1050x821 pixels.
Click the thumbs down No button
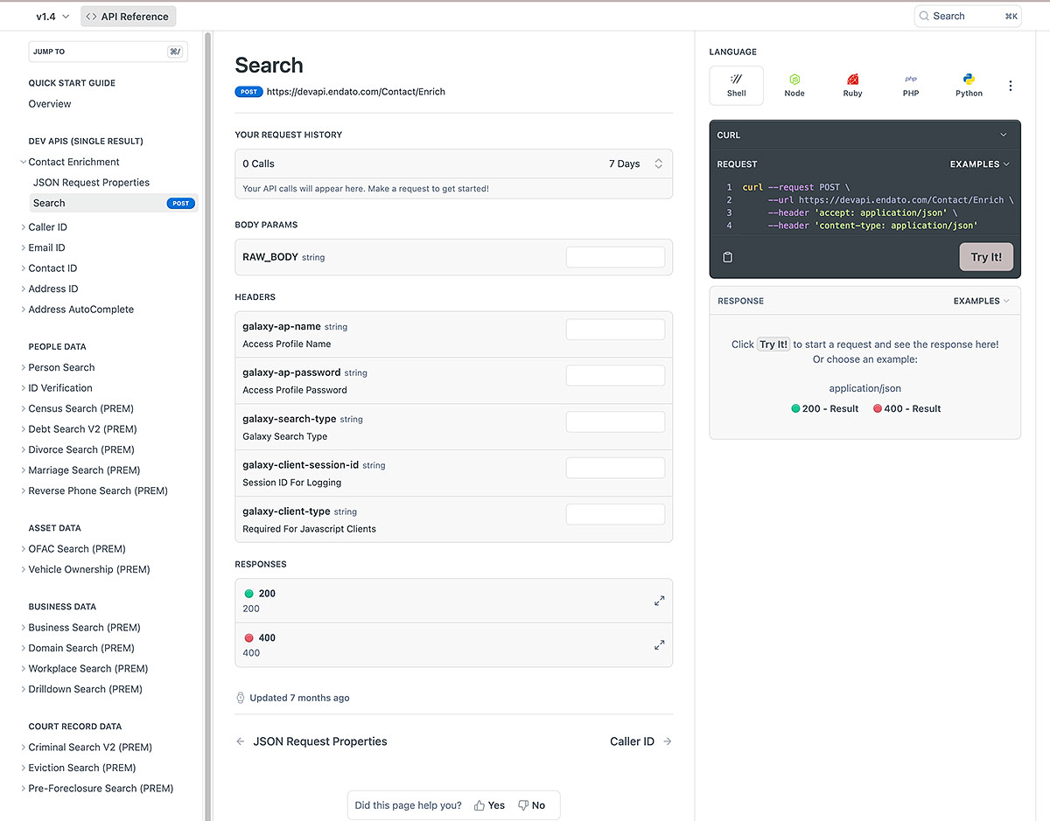531,805
